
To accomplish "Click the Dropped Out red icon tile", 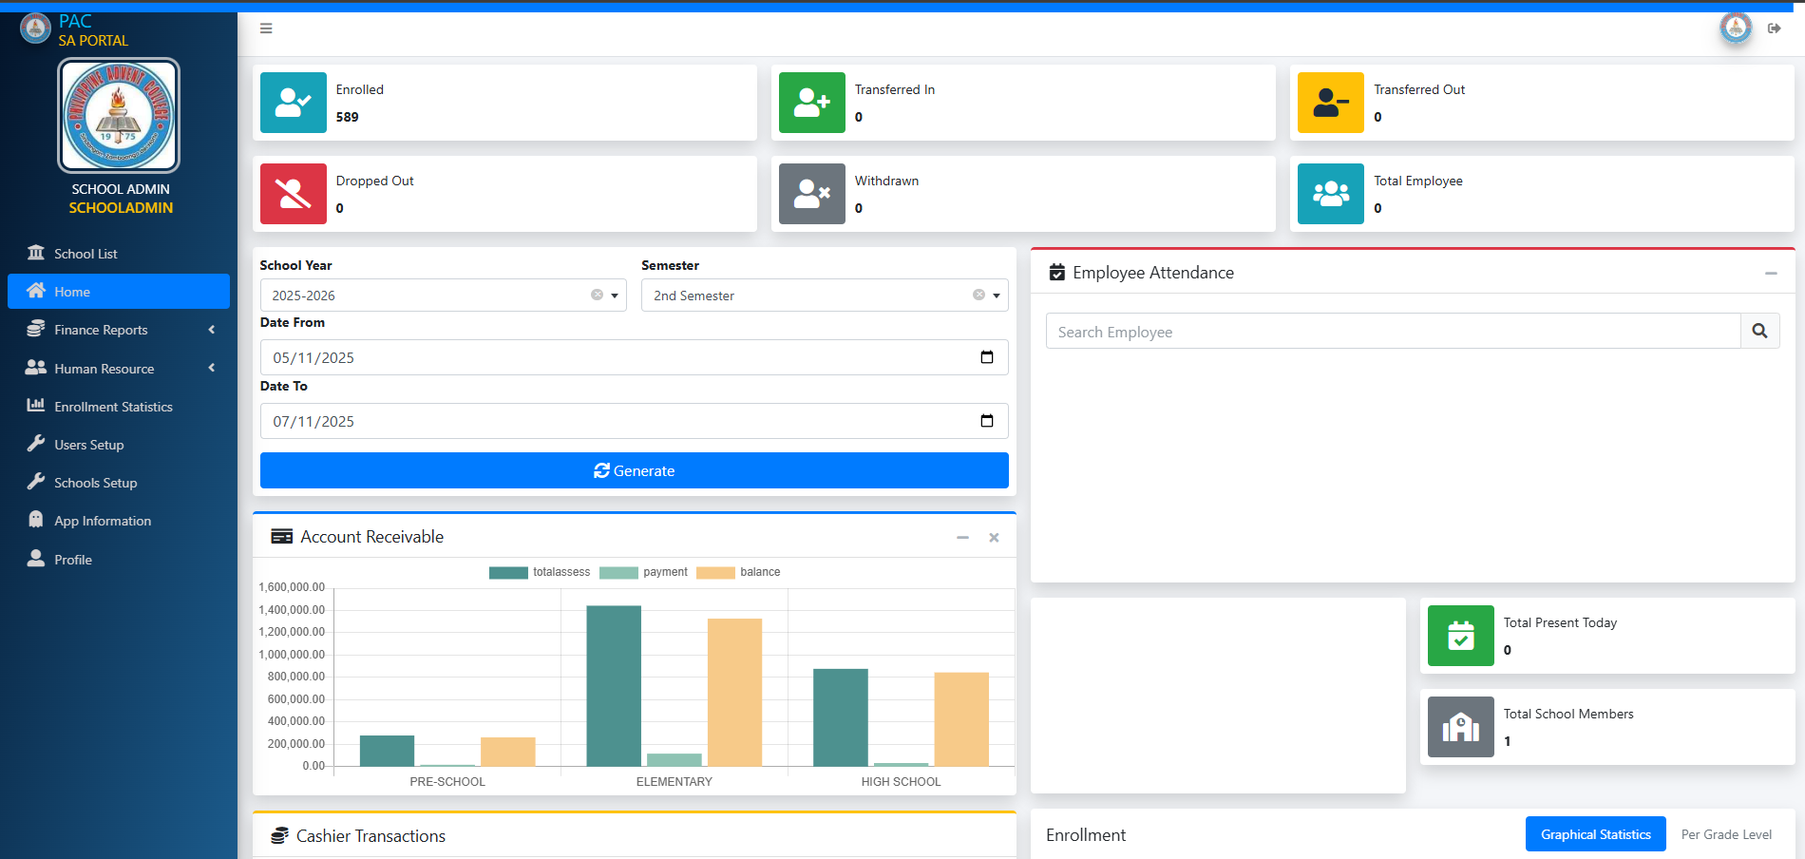I will [294, 194].
